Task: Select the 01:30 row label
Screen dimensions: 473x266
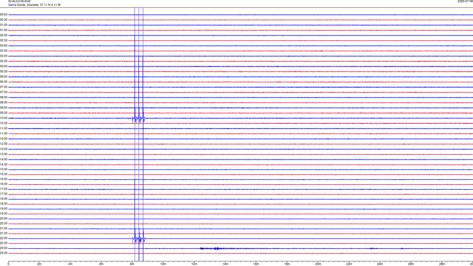Action: (3, 30)
